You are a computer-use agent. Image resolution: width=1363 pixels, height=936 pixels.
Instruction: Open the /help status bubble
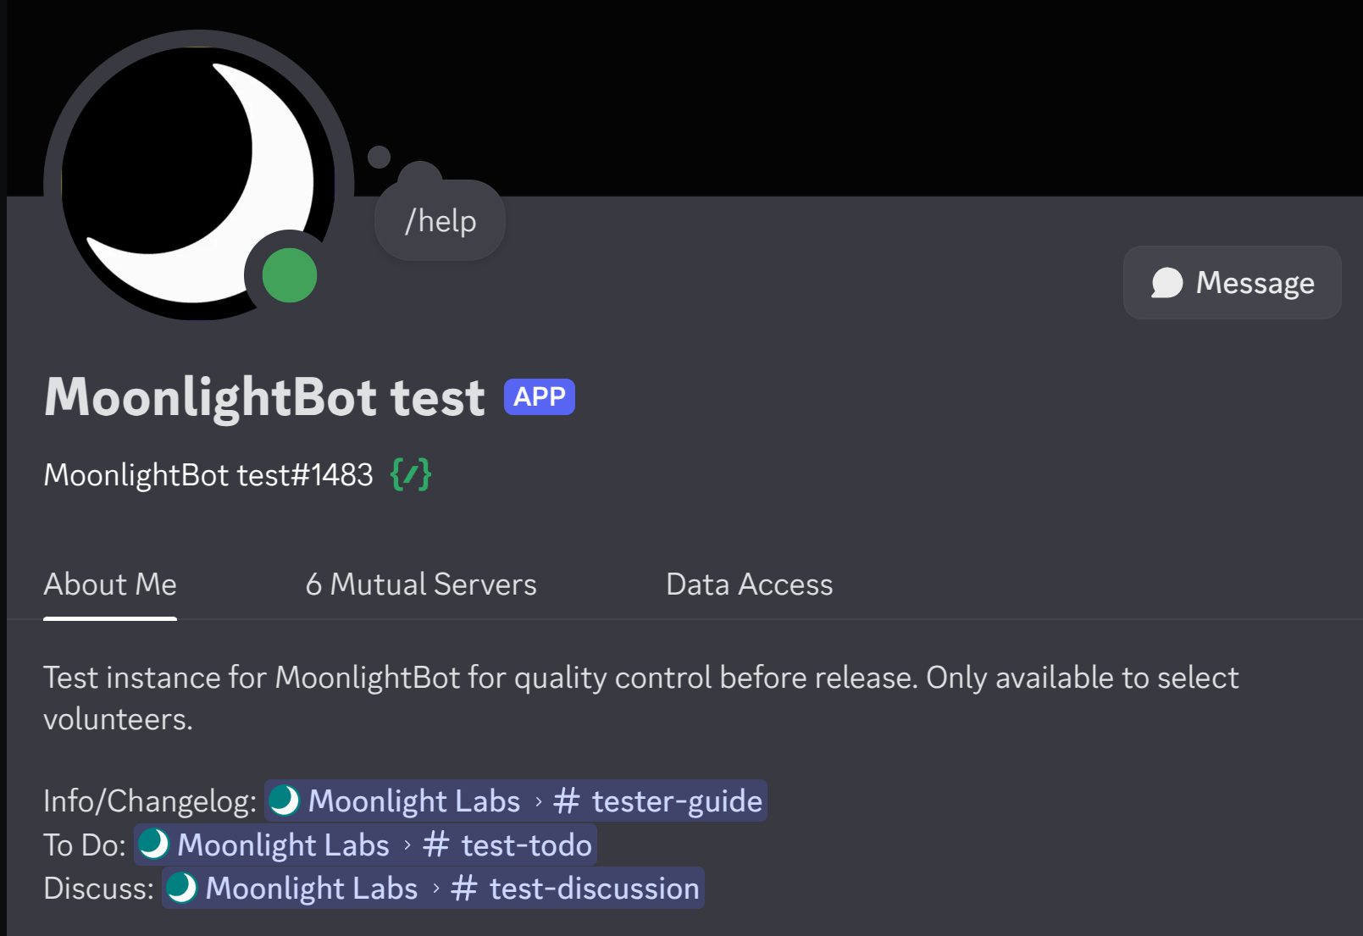(439, 220)
